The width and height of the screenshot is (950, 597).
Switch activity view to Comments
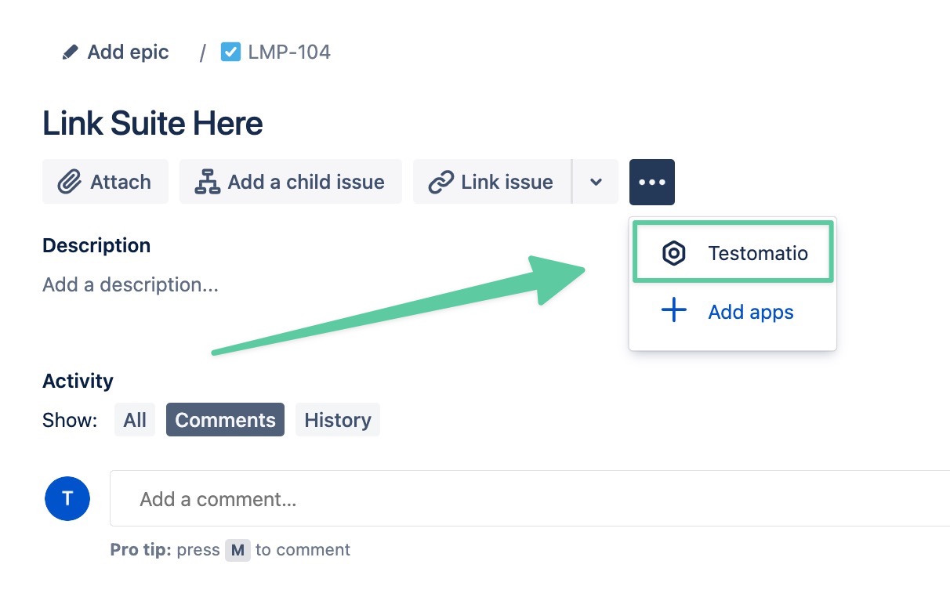pyautogui.click(x=225, y=420)
